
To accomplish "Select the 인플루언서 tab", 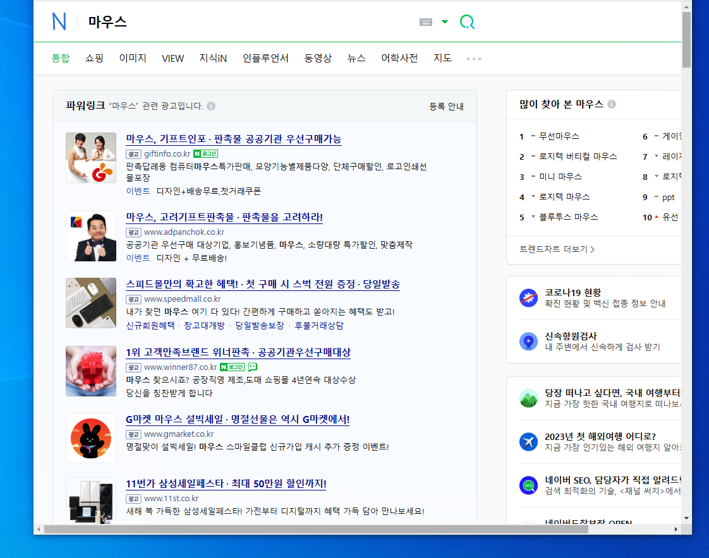I will pyautogui.click(x=265, y=58).
